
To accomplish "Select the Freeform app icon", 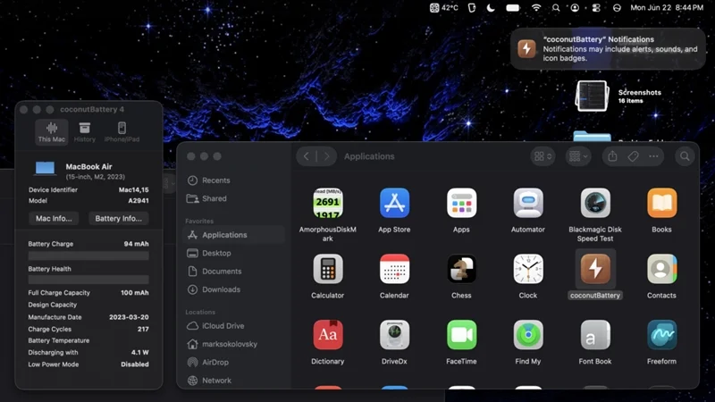I will [x=661, y=334].
